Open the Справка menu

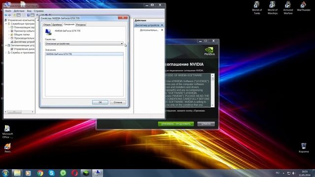(38, 11)
